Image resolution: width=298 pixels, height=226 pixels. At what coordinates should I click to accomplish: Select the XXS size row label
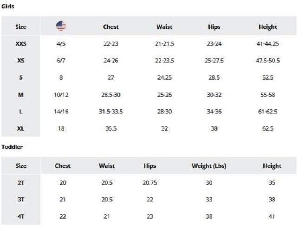point(21,44)
